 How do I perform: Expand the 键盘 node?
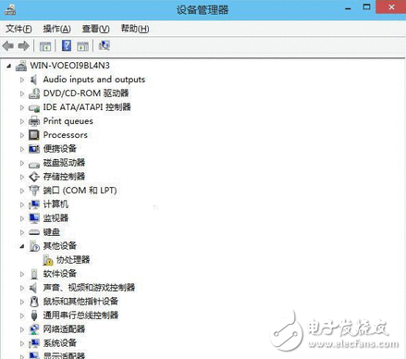[x=22, y=232]
